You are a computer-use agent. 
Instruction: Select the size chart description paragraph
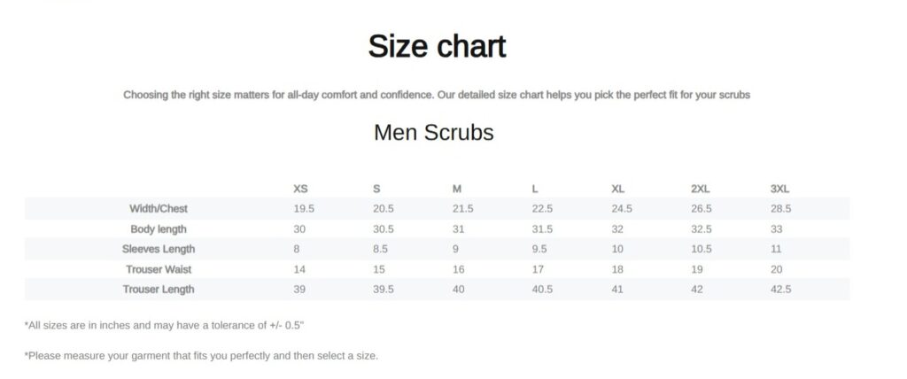coord(437,95)
